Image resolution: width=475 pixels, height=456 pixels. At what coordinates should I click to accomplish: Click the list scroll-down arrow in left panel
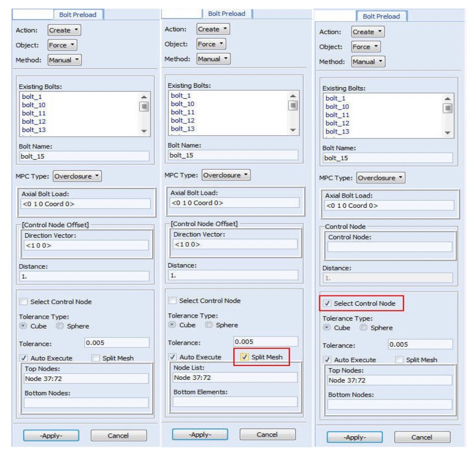tap(144, 131)
